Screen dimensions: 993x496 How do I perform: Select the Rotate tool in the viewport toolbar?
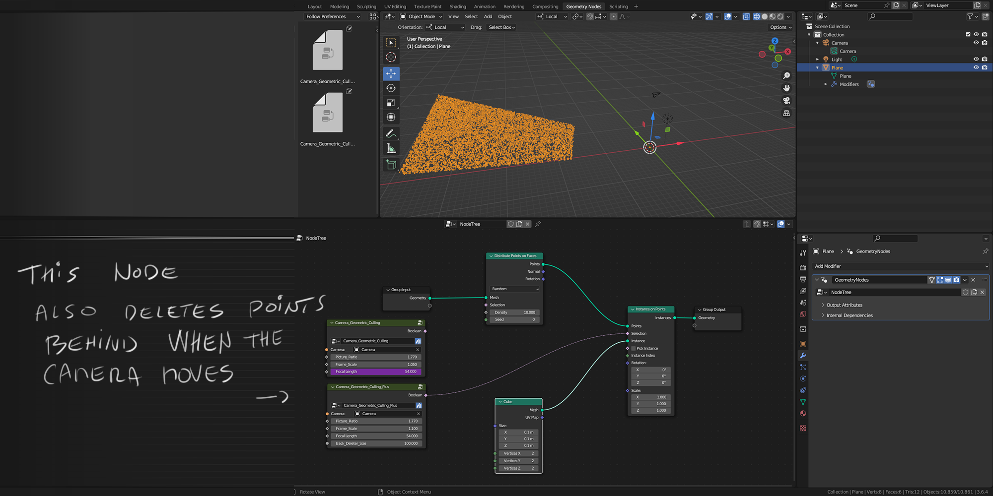tap(391, 88)
